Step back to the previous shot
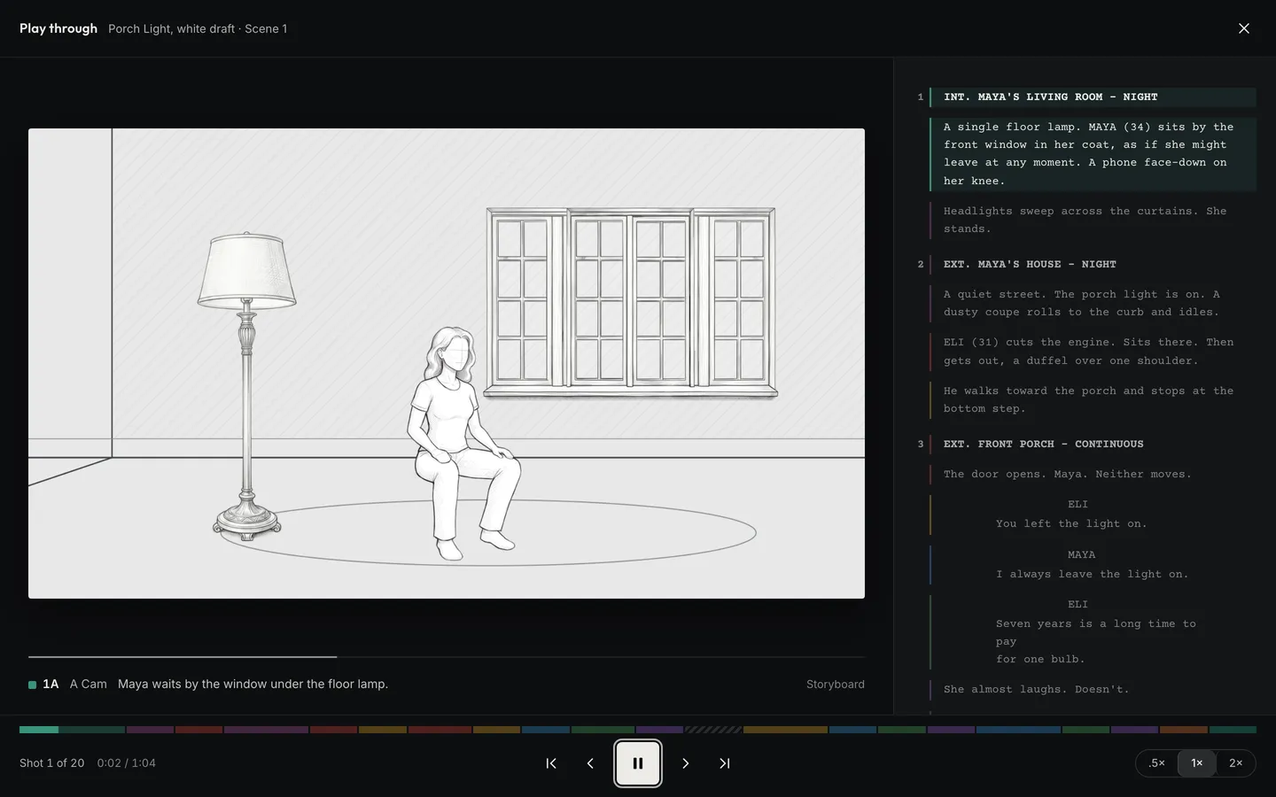The image size is (1276, 797). tap(590, 763)
